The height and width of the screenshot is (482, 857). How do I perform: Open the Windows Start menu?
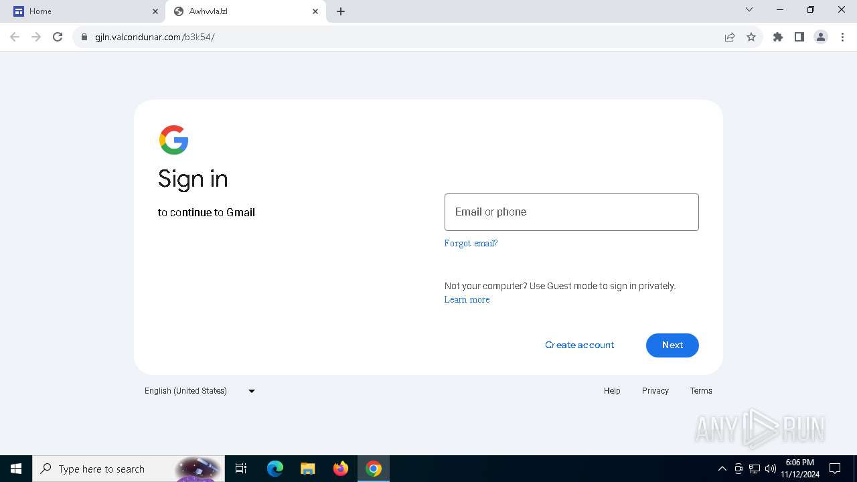(x=16, y=469)
